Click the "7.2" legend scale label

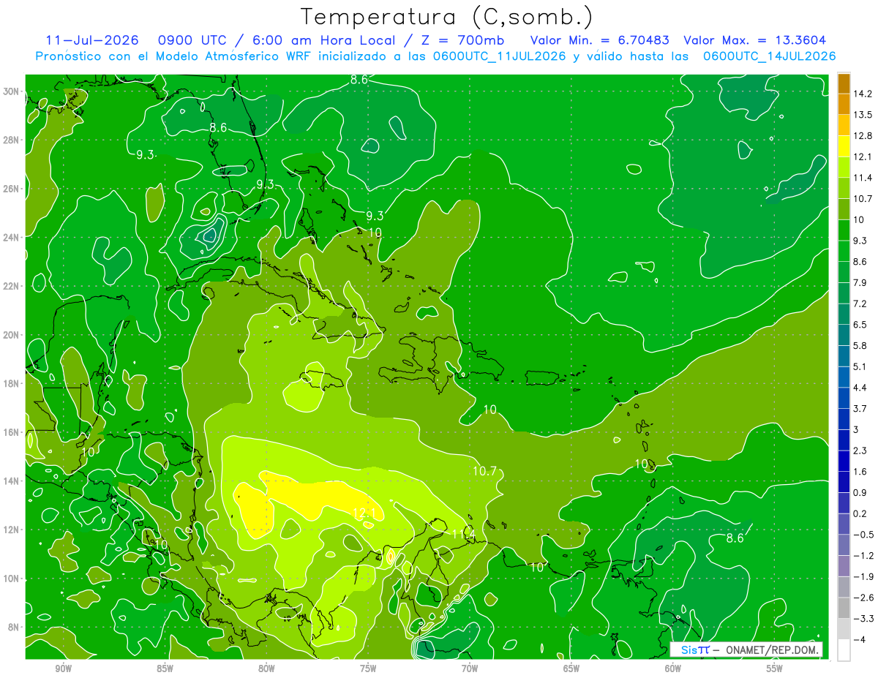tap(860, 304)
